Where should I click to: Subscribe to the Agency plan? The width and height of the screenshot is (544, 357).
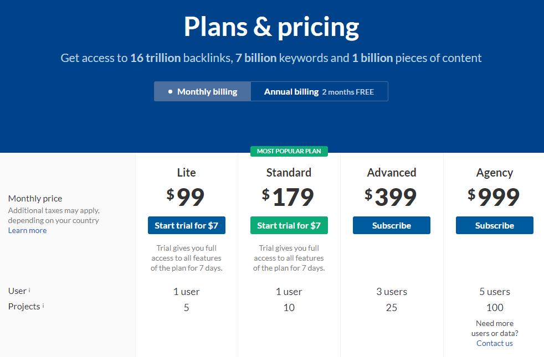[494, 225]
